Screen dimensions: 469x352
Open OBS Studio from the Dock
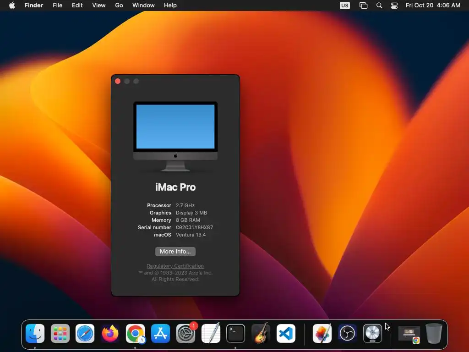pos(347,333)
